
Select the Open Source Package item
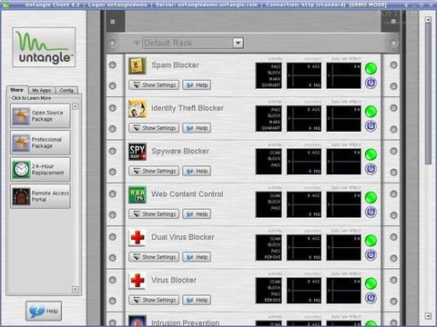(40, 115)
